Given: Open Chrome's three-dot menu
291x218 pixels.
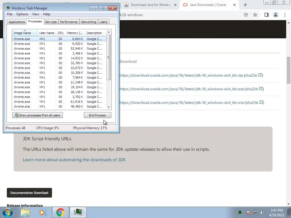Looking at the screenshot, I should (x=285, y=15).
